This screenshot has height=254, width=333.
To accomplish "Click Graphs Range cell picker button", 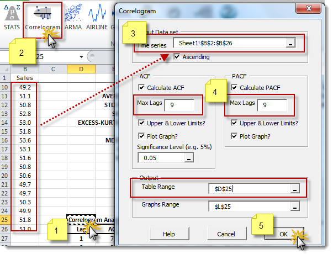I will coord(294,207).
